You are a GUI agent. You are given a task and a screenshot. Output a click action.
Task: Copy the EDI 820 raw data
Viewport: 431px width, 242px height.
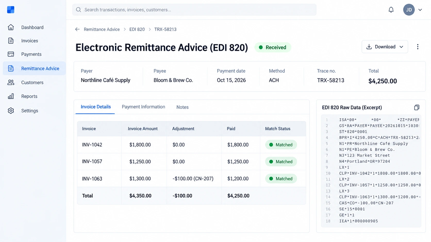[417, 107]
